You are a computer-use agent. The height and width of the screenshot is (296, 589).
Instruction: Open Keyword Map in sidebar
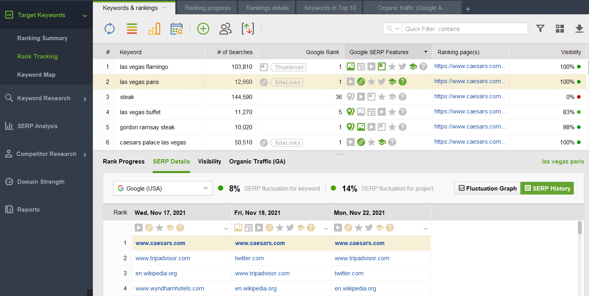(x=36, y=75)
